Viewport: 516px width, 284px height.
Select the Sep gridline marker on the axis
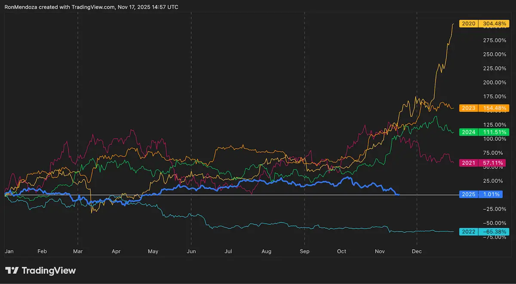click(x=304, y=251)
